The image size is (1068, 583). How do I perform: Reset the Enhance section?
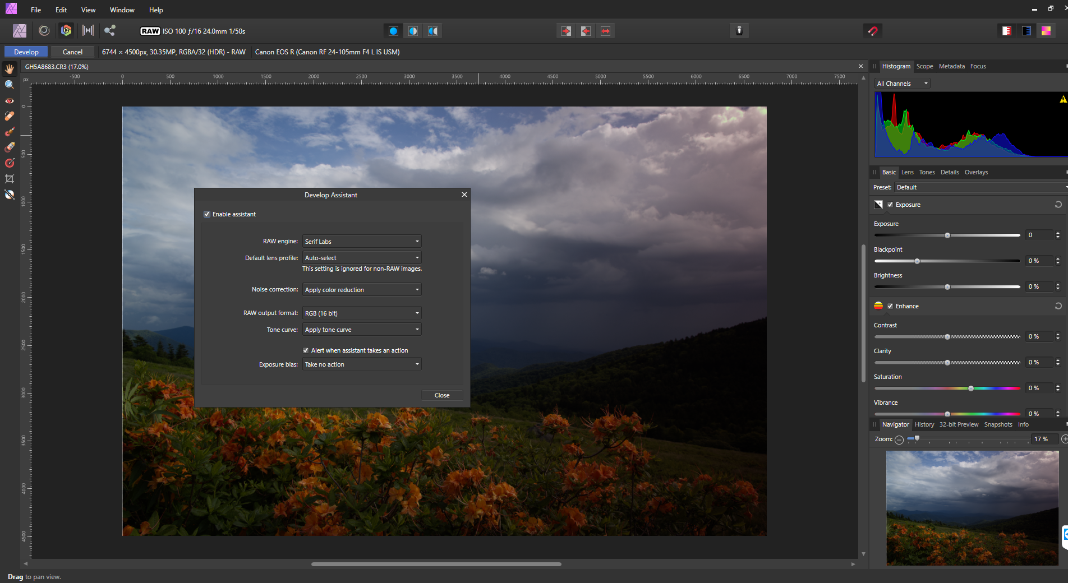coord(1058,306)
